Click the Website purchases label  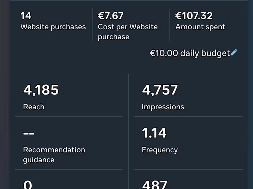pyautogui.click(x=53, y=27)
